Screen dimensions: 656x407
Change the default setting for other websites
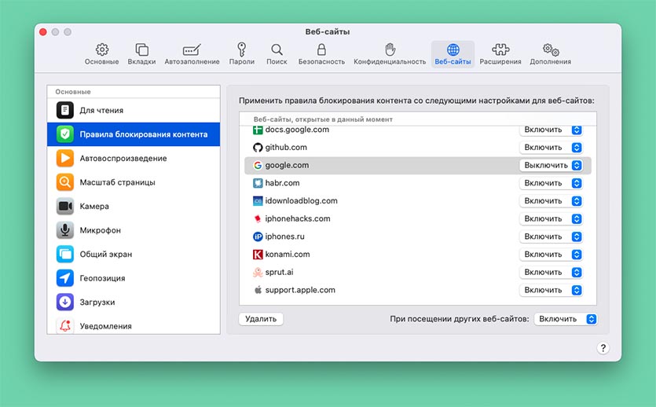click(x=566, y=319)
